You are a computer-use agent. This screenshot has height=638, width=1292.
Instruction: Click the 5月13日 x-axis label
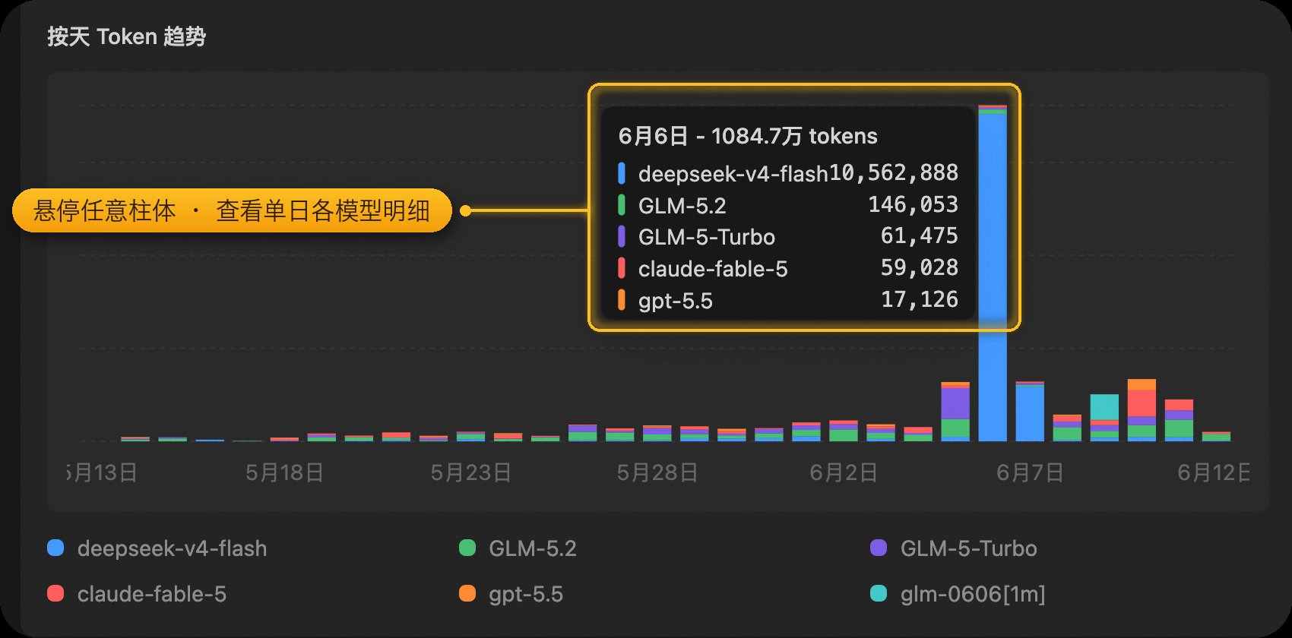click(x=103, y=472)
